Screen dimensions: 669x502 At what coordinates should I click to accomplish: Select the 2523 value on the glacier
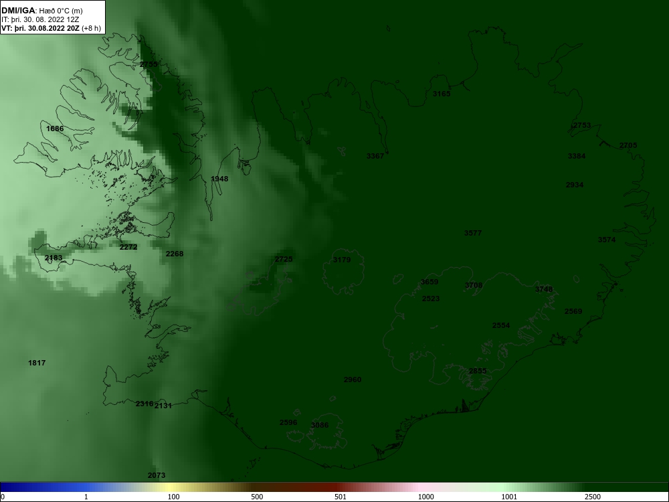click(431, 299)
